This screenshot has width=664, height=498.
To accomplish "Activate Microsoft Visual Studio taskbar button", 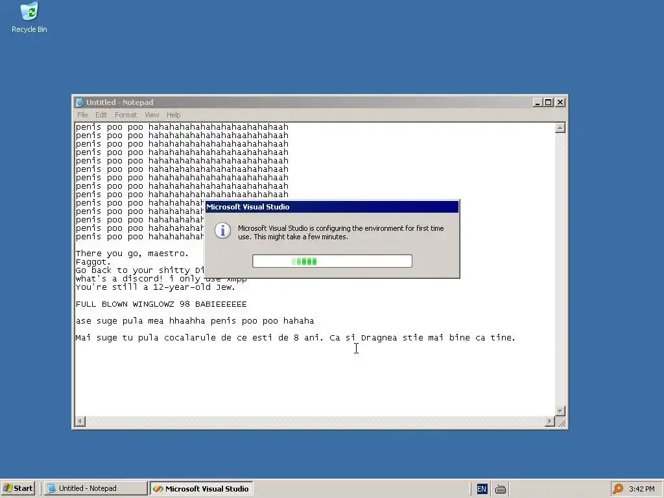I will click(x=202, y=488).
